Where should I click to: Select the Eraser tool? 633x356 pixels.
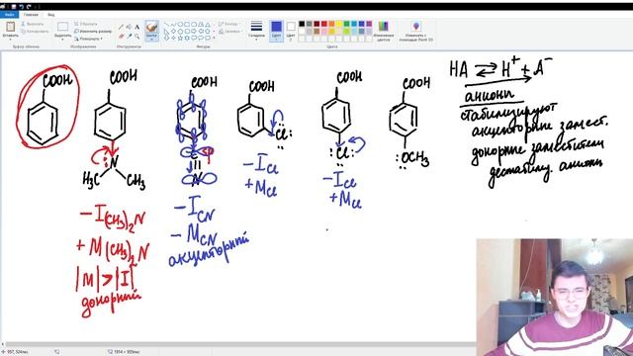121,37
